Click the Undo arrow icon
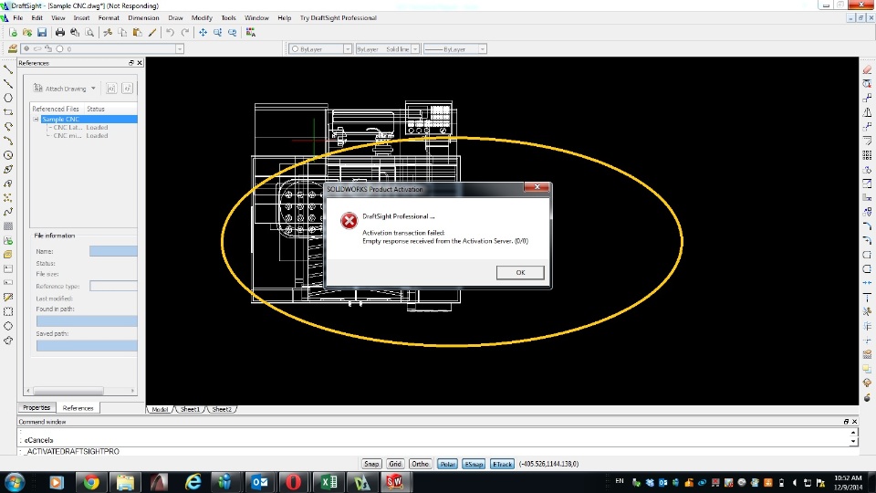Screen dimensions: 876x493 [171, 33]
